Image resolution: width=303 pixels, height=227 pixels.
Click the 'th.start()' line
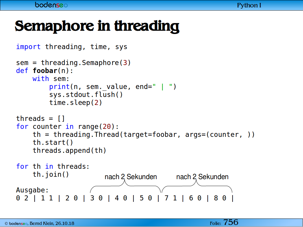53,142
